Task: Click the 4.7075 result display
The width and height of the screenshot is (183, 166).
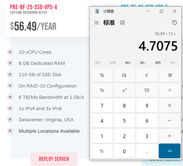Action: pyautogui.click(x=158, y=46)
